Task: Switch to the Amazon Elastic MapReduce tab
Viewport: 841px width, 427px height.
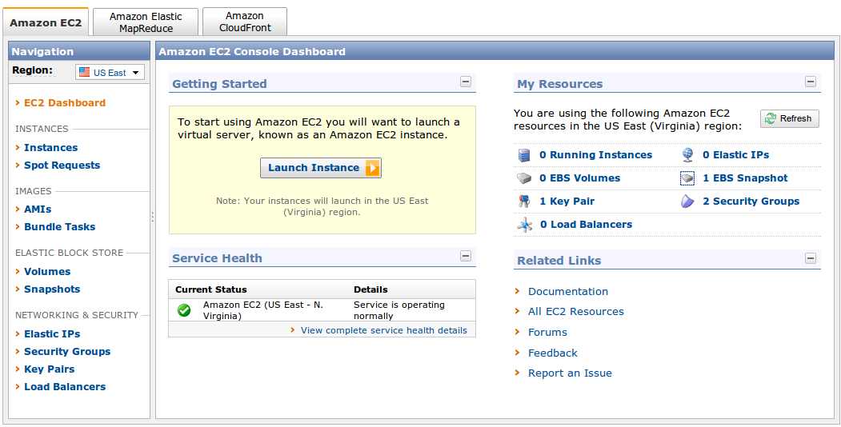Action: point(146,22)
